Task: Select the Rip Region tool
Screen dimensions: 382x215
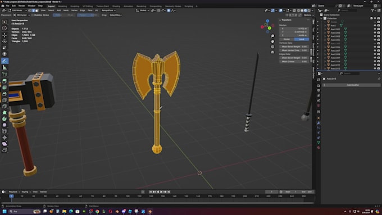Action: (x=4, y=150)
